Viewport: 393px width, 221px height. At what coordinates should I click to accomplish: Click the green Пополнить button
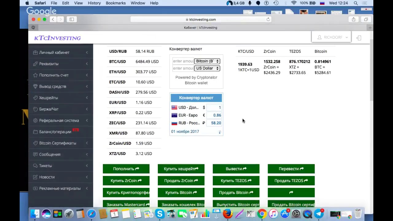[x=126, y=169]
